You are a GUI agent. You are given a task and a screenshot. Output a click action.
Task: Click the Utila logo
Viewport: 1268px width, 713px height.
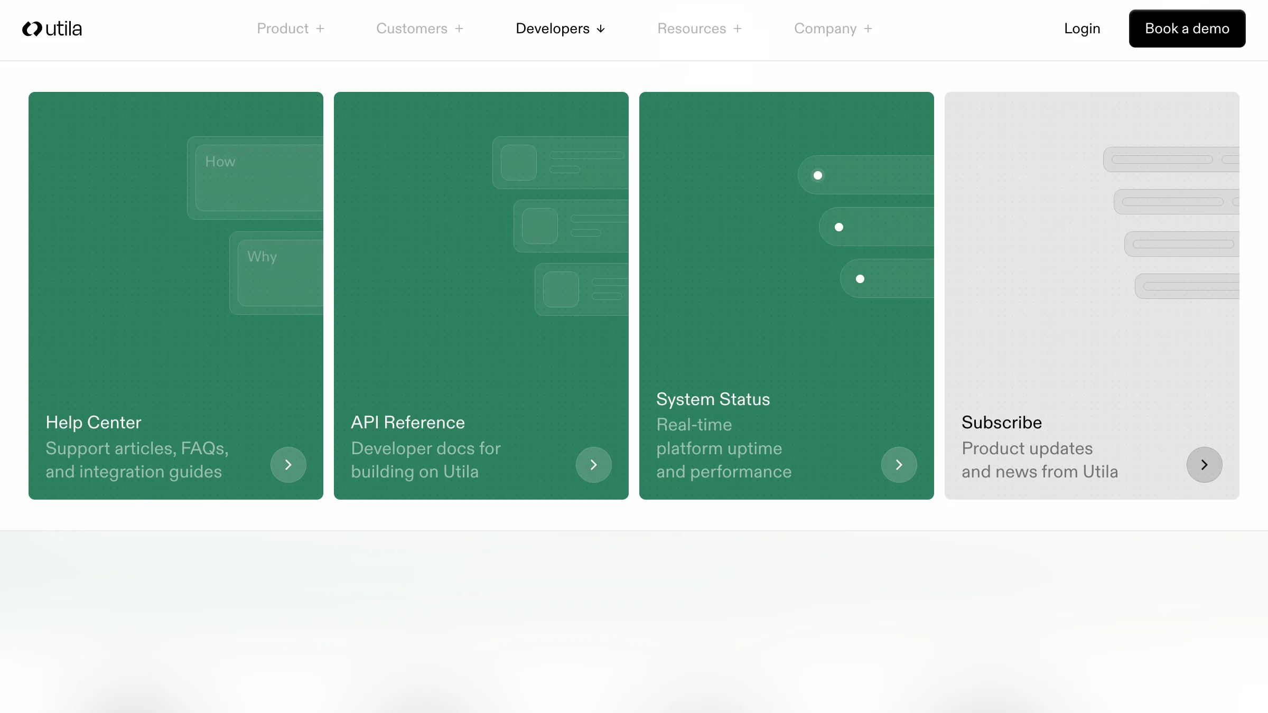click(52, 29)
